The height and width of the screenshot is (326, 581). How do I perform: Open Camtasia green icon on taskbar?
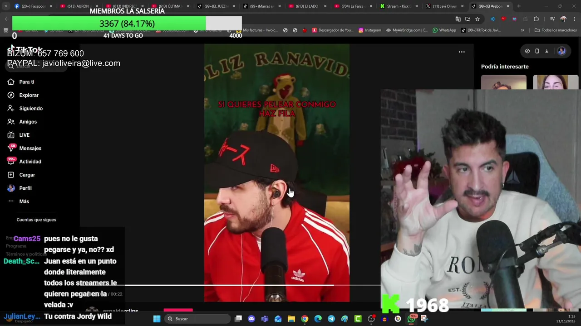[358, 319]
